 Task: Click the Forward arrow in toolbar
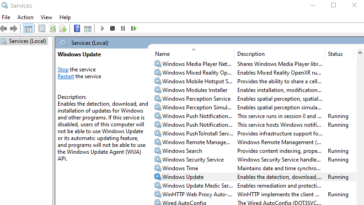pos(14,28)
